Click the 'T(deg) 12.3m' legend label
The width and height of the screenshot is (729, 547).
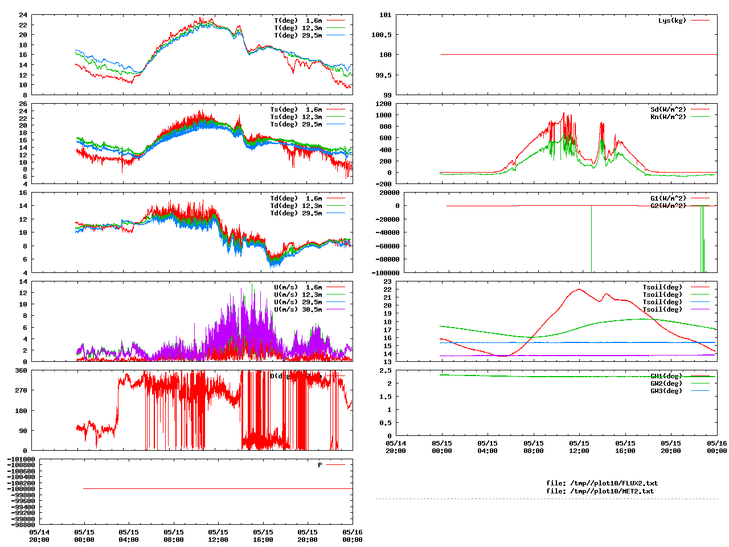298,28
